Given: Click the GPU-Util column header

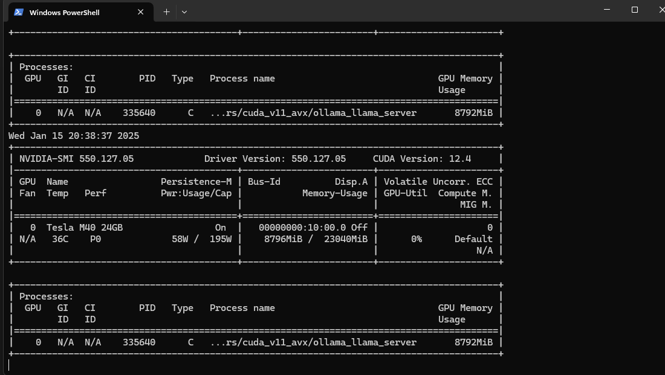Looking at the screenshot, I should tap(405, 193).
